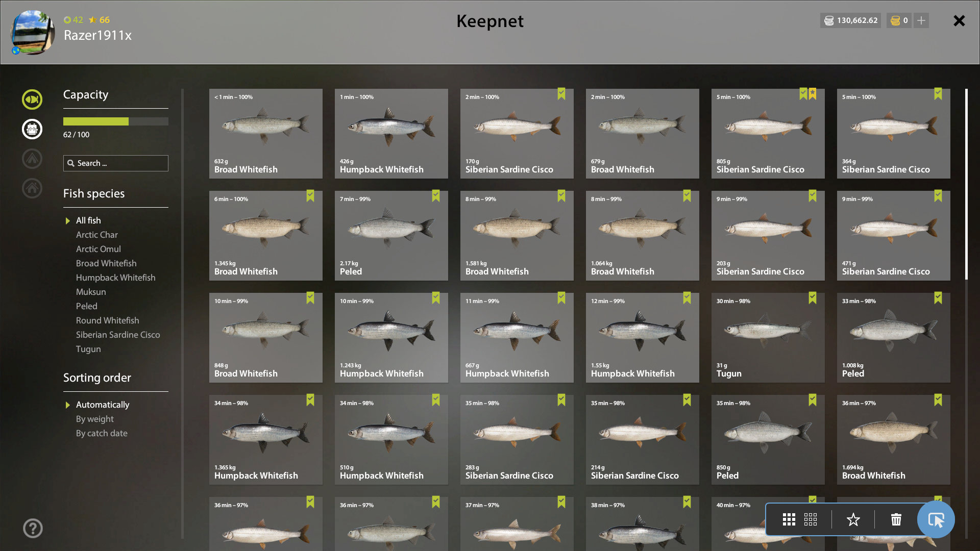Toggle bookmark on 2.17 kg Peled card
This screenshot has height=551, width=980.
(436, 196)
